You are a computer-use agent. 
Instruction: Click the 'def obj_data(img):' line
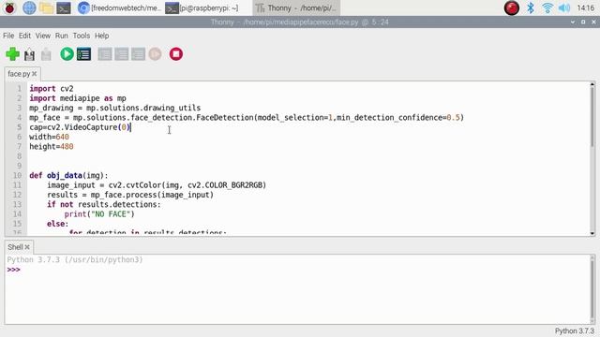point(68,175)
